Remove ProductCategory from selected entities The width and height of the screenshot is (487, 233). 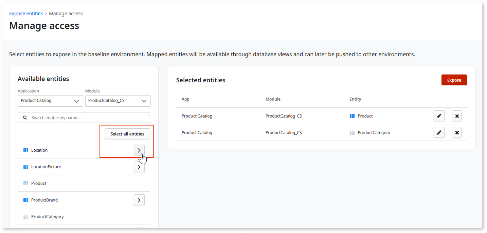[457, 132]
